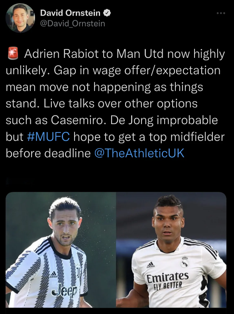Open the right photo with white jersey

[x=171, y=250]
